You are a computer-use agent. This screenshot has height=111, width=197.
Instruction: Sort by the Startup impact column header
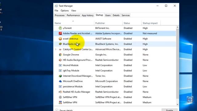pos(151,23)
